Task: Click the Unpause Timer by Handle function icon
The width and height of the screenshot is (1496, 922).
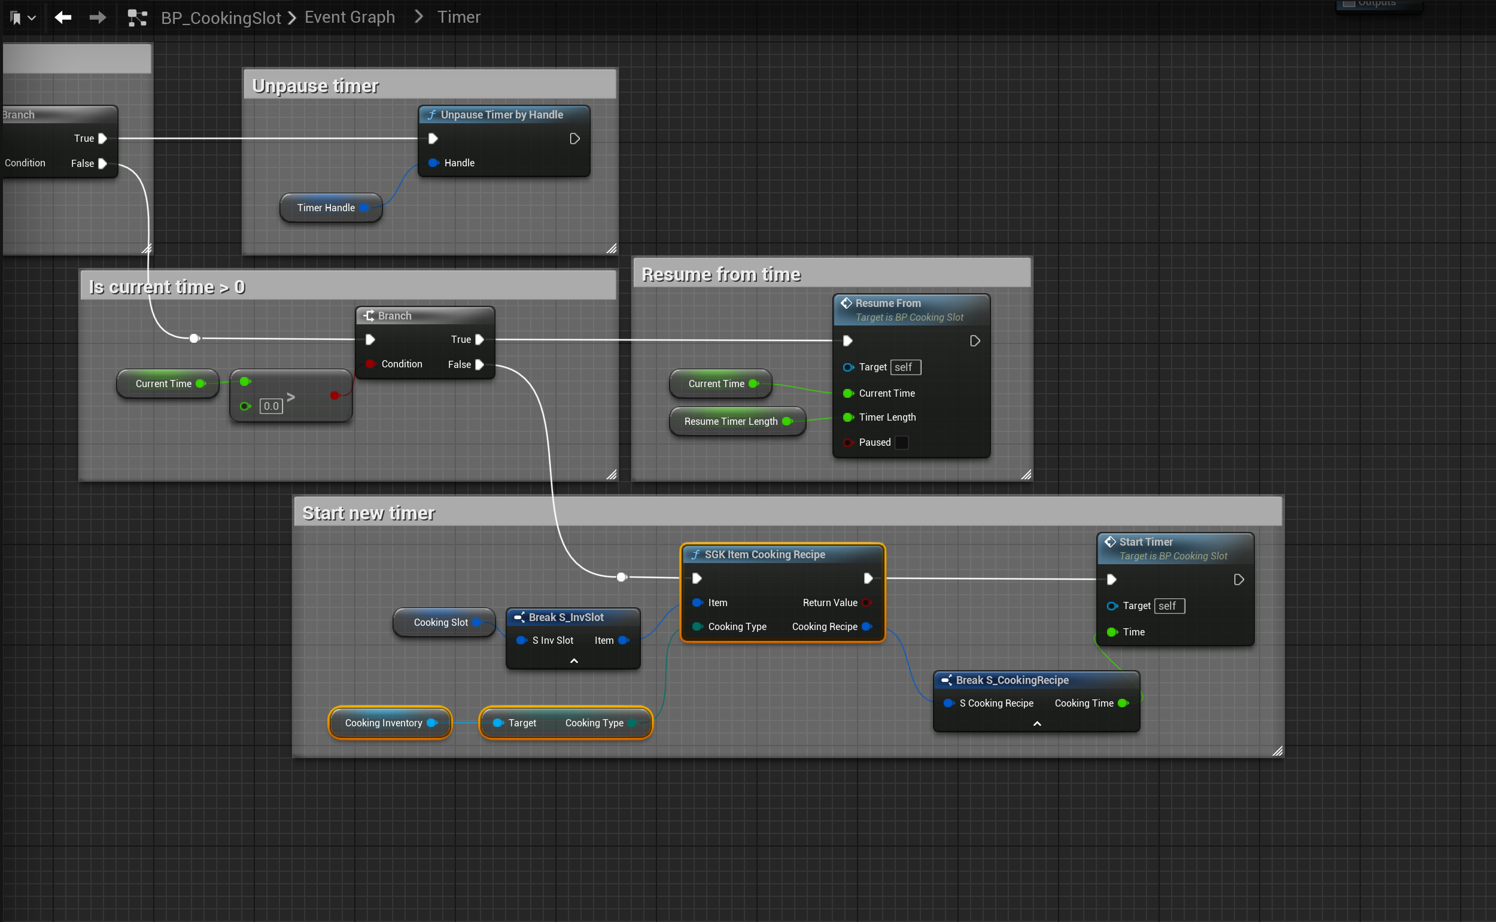Action: (432, 115)
